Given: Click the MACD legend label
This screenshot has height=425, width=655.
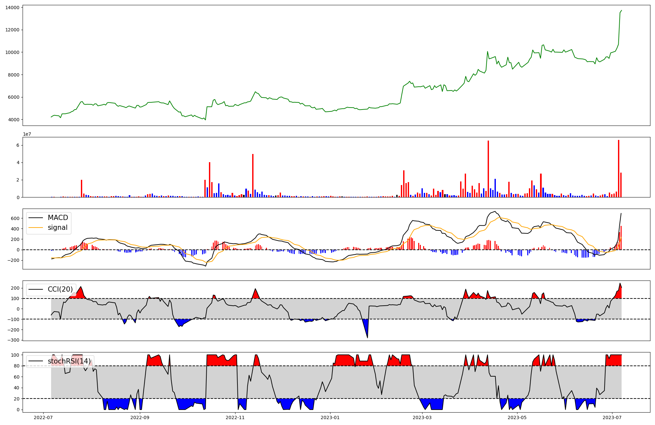Looking at the screenshot, I should coord(58,218).
